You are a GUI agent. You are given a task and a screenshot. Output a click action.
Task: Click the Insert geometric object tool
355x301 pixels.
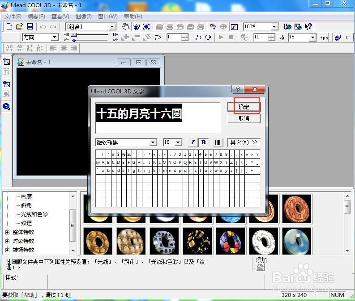point(6,106)
